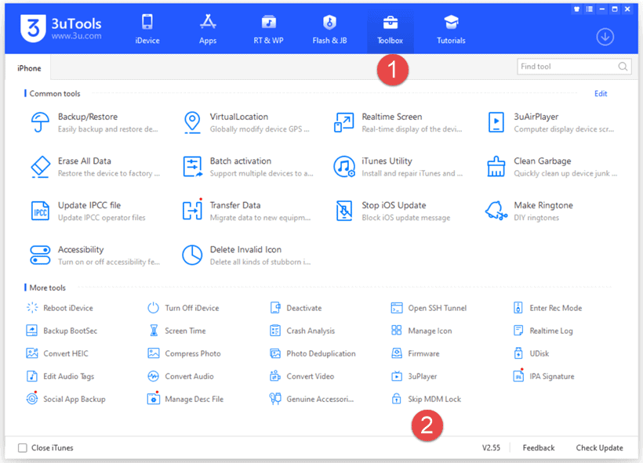Open the Tutorials tab
The image size is (643, 463).
pyautogui.click(x=451, y=29)
